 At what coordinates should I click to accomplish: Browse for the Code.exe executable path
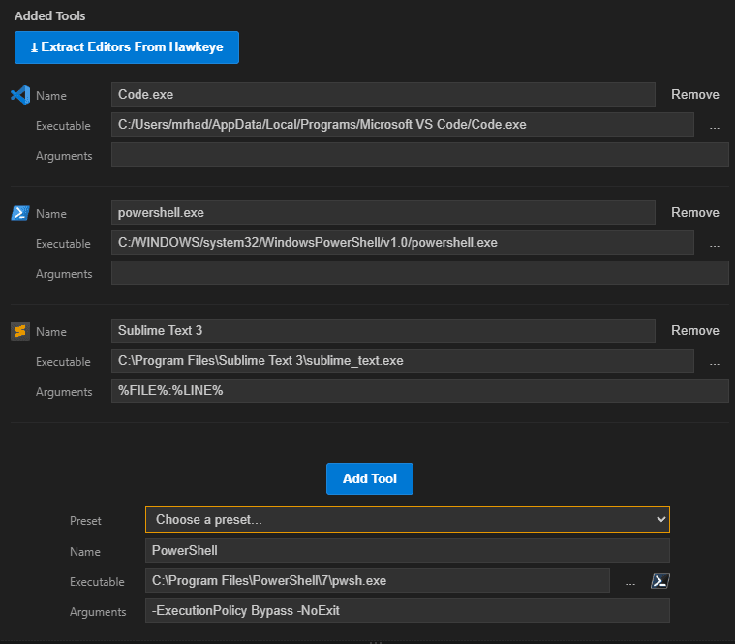tap(714, 127)
